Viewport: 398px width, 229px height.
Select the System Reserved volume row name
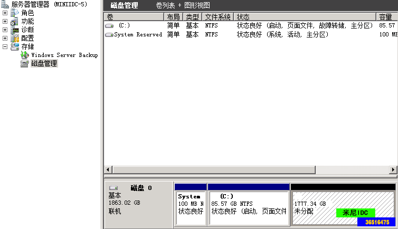[x=138, y=34]
